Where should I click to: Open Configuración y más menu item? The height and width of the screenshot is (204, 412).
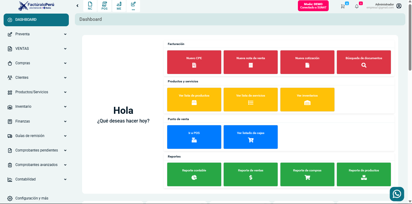click(x=32, y=198)
